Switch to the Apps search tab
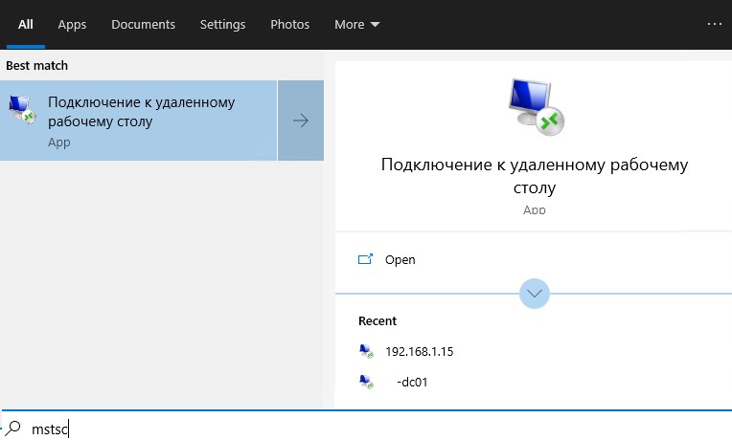The height and width of the screenshot is (440, 732). pos(72,24)
